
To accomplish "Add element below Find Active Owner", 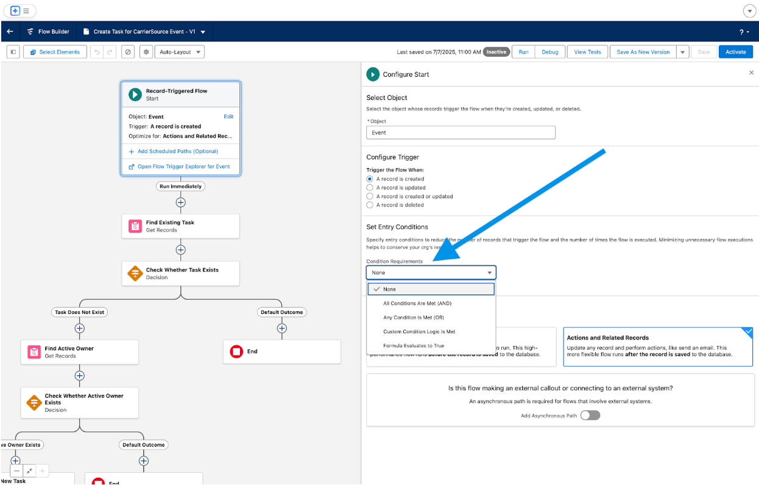I will tap(79, 376).
